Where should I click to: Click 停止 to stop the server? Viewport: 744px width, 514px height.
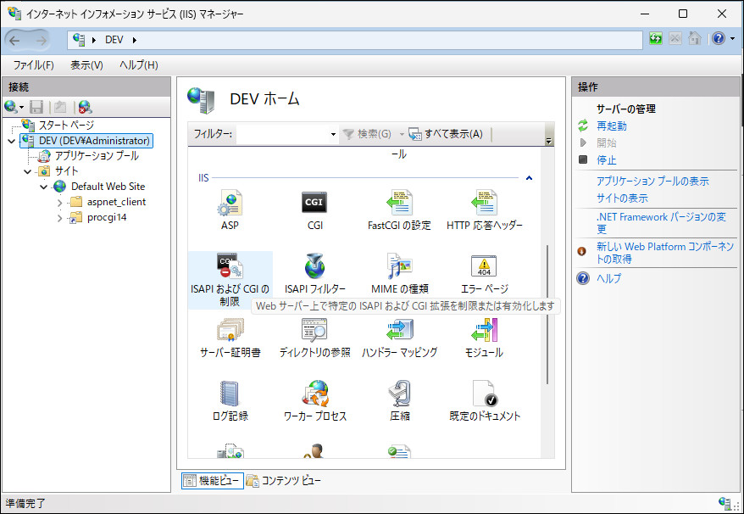click(x=607, y=160)
